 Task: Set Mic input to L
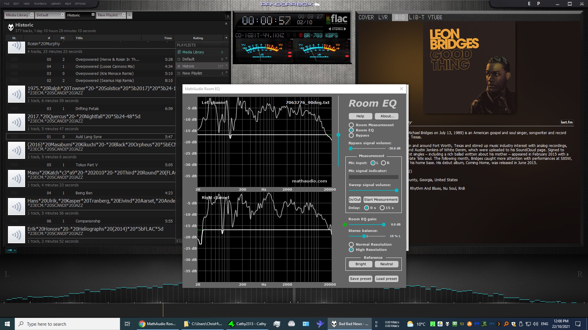(x=373, y=163)
